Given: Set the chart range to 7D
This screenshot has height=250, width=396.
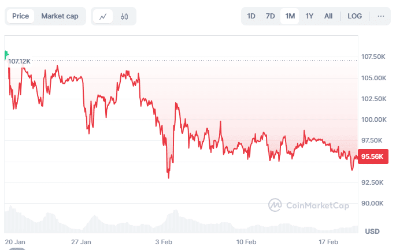Looking at the screenshot, I should click(x=270, y=16).
